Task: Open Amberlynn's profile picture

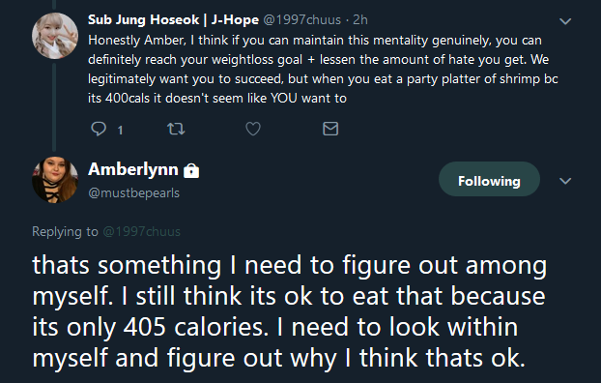Action: click(x=55, y=179)
